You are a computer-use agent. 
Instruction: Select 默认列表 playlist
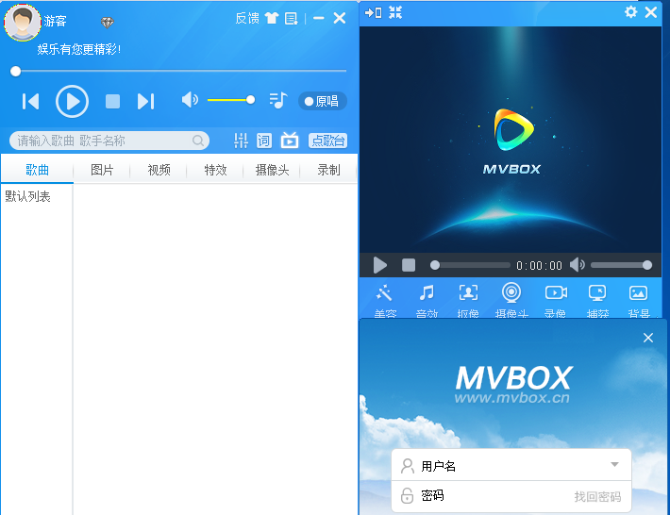[x=27, y=196]
